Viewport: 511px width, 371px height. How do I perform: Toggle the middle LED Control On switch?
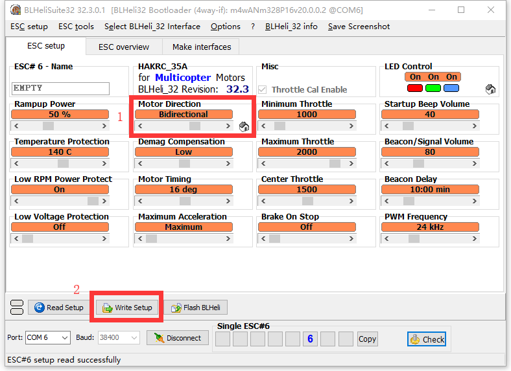point(433,77)
